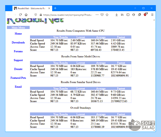Viewport: 161px width, 137px height.
Task: Click value '2.60 MB/sec' lowest read speed
Action: (x=78, y=40)
